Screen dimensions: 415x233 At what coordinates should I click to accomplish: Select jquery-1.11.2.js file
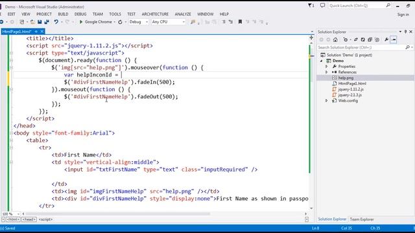(351, 89)
